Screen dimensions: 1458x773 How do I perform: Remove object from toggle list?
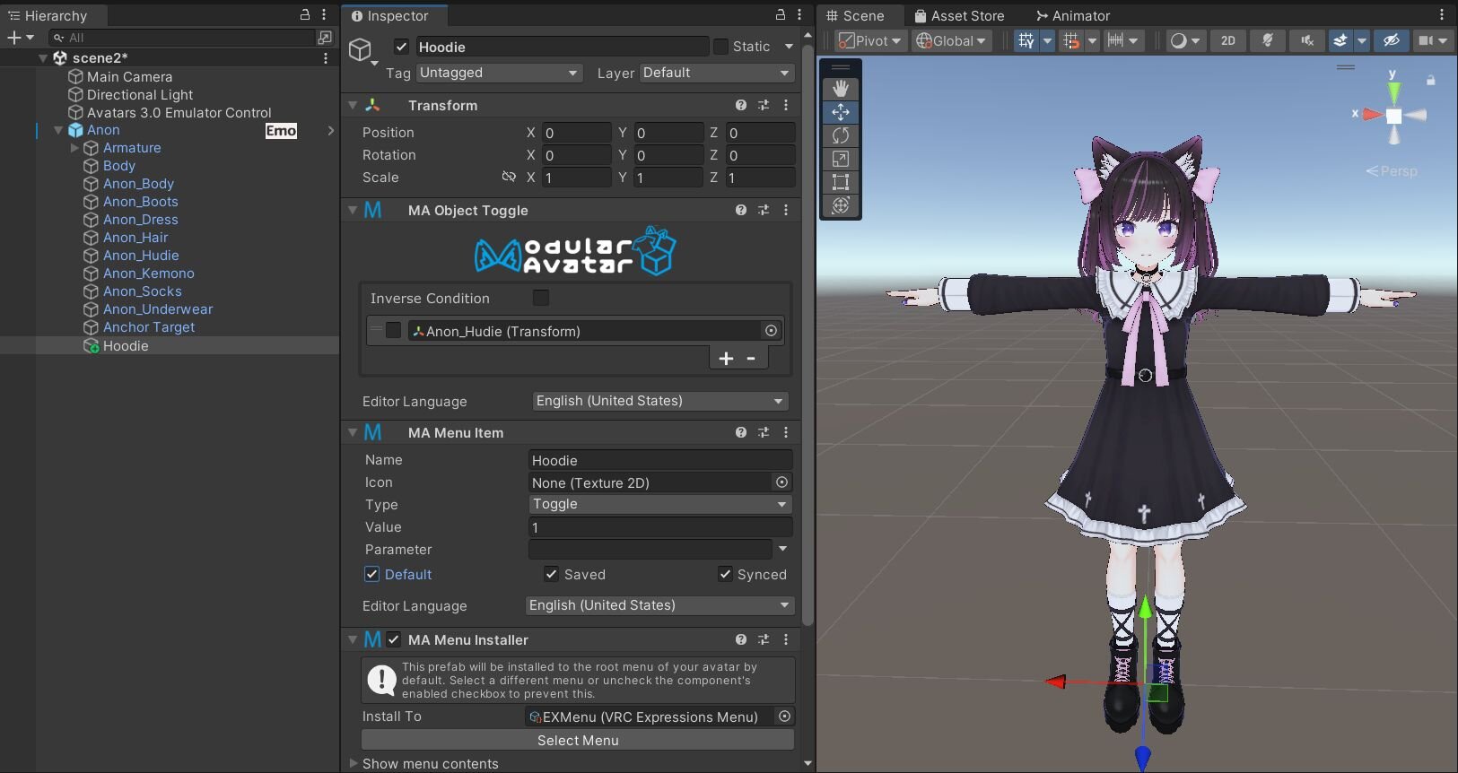[751, 359]
